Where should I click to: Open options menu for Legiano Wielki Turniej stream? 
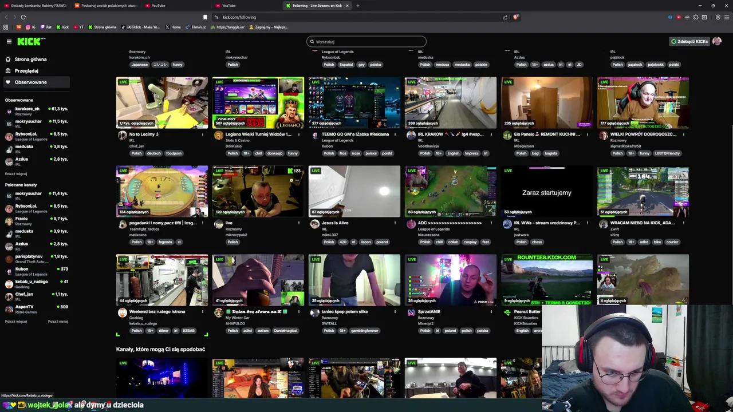coord(298,134)
